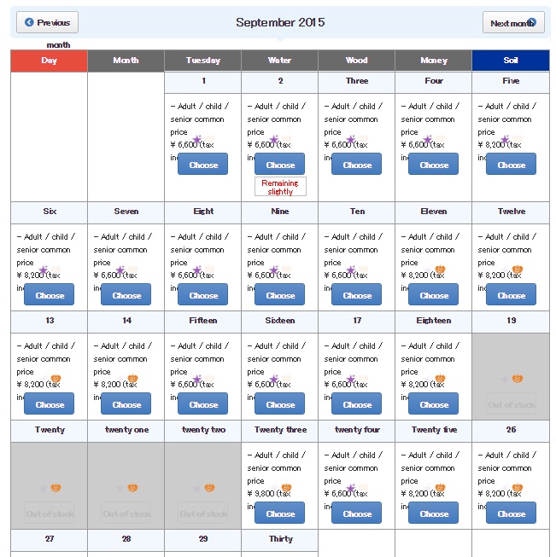The height and width of the screenshot is (557, 556).
Task: Click the pumpkin icon on sold-out twenty one
Action: [x=132, y=487]
